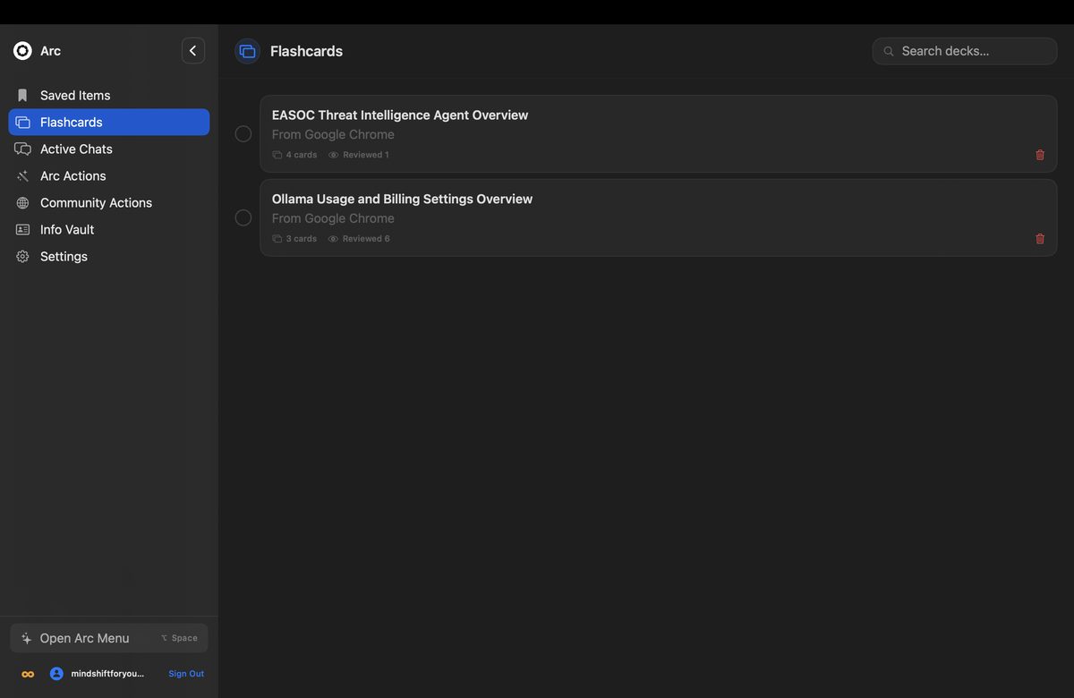Screen dimensions: 1074x698
Task: Go to Arc Actions
Action: [x=109, y=175]
